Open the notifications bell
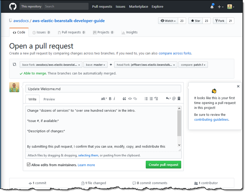 (212, 6)
